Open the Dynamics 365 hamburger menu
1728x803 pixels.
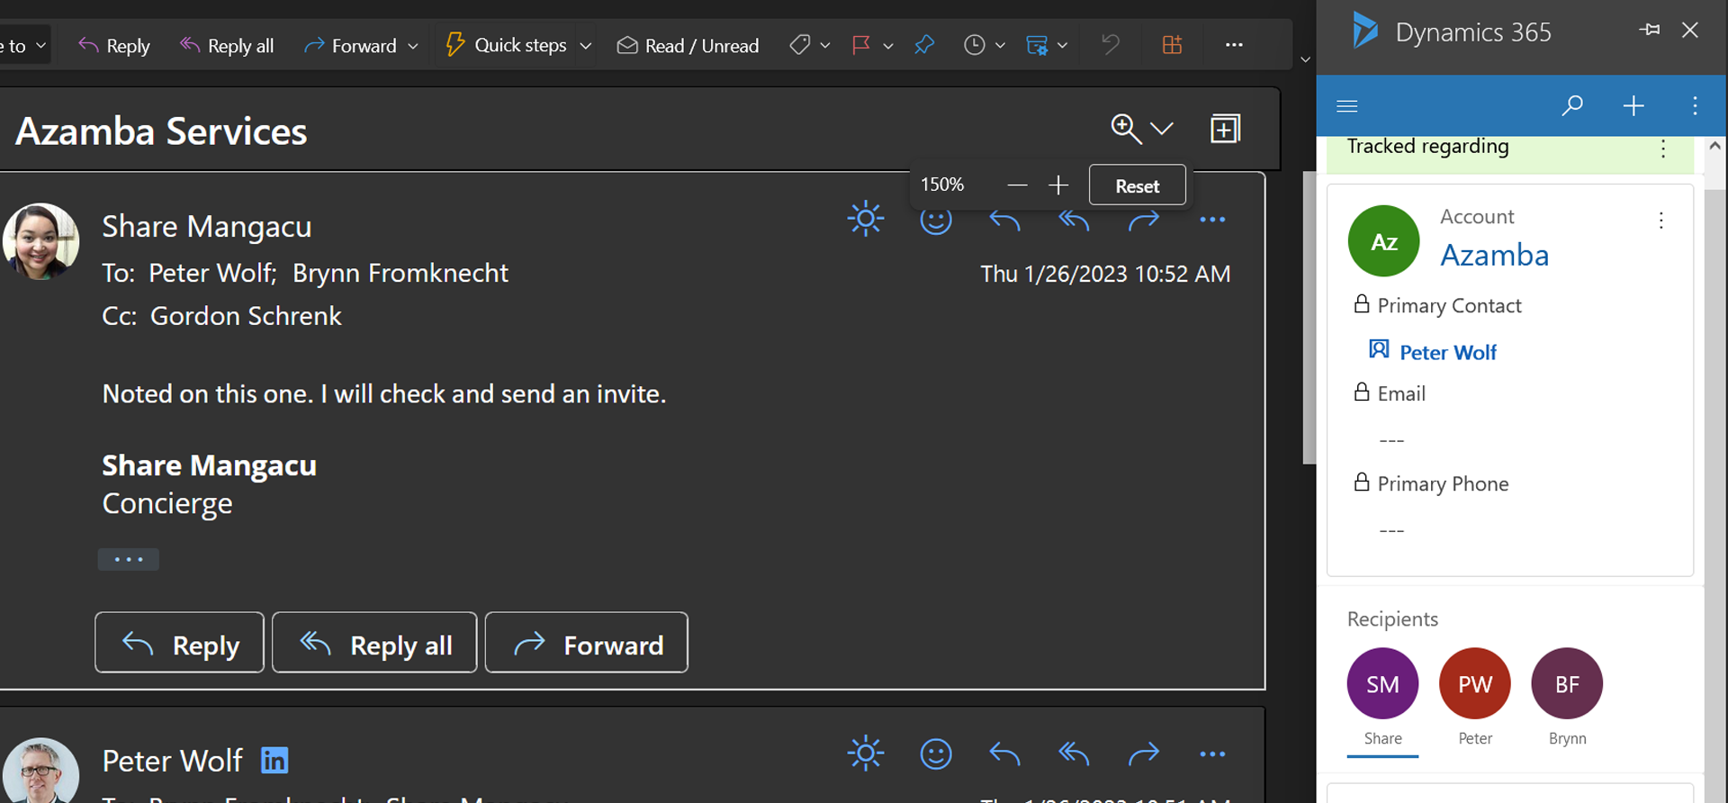(x=1347, y=106)
